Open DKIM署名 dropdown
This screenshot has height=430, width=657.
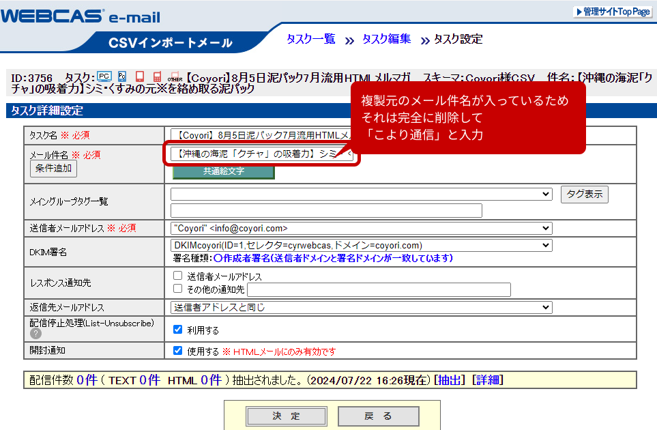(361, 245)
